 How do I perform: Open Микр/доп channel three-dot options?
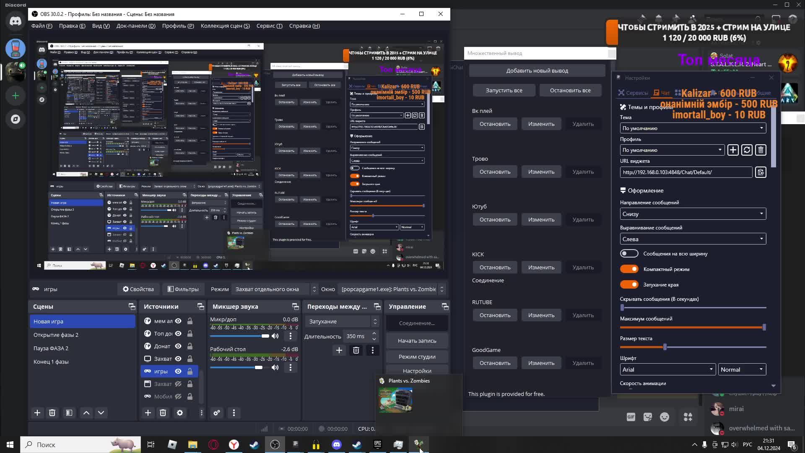291,336
